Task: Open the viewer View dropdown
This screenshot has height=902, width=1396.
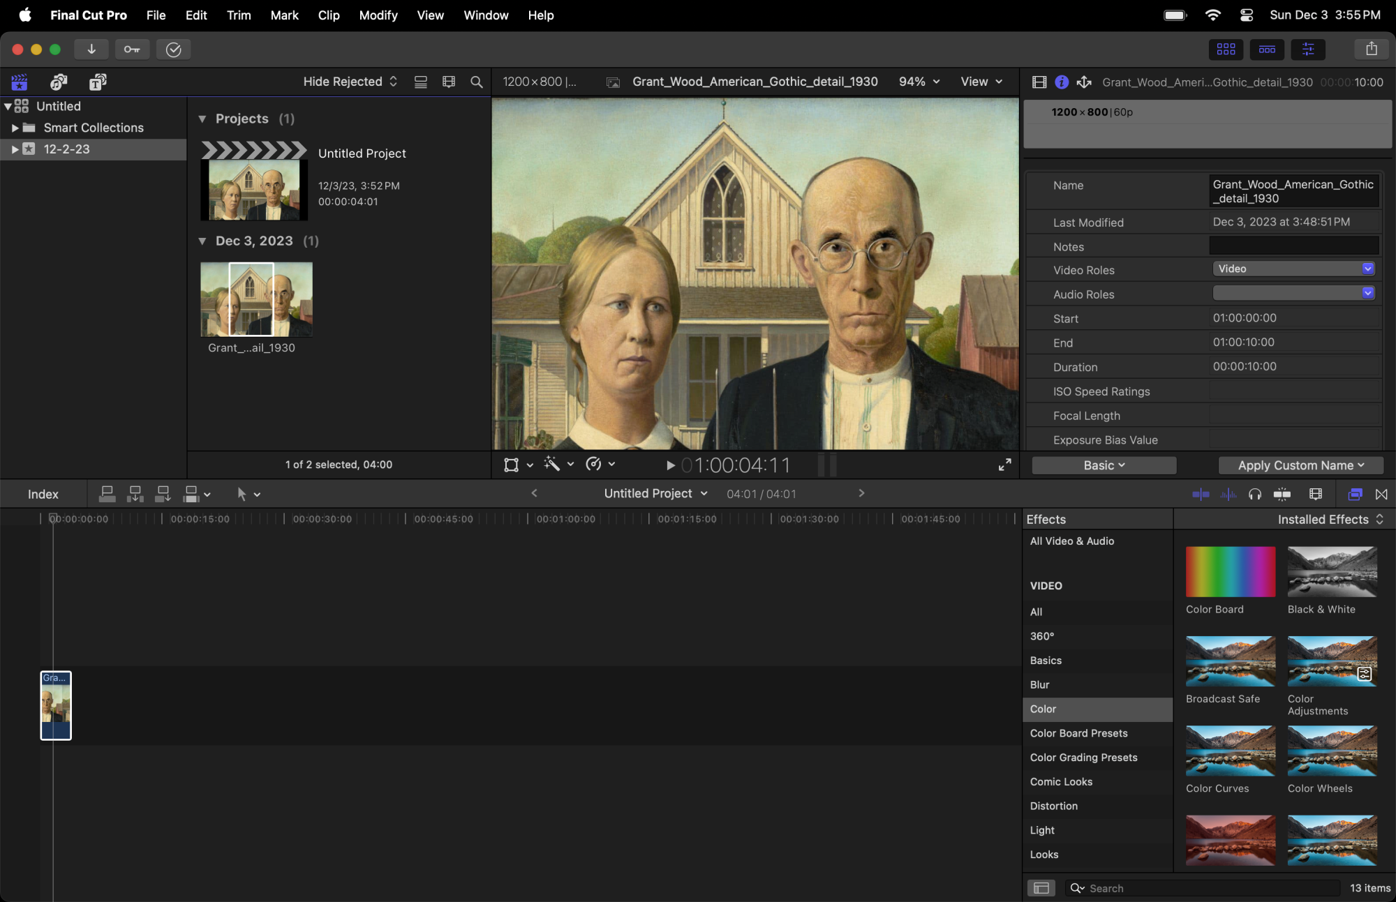Action: pyautogui.click(x=981, y=82)
